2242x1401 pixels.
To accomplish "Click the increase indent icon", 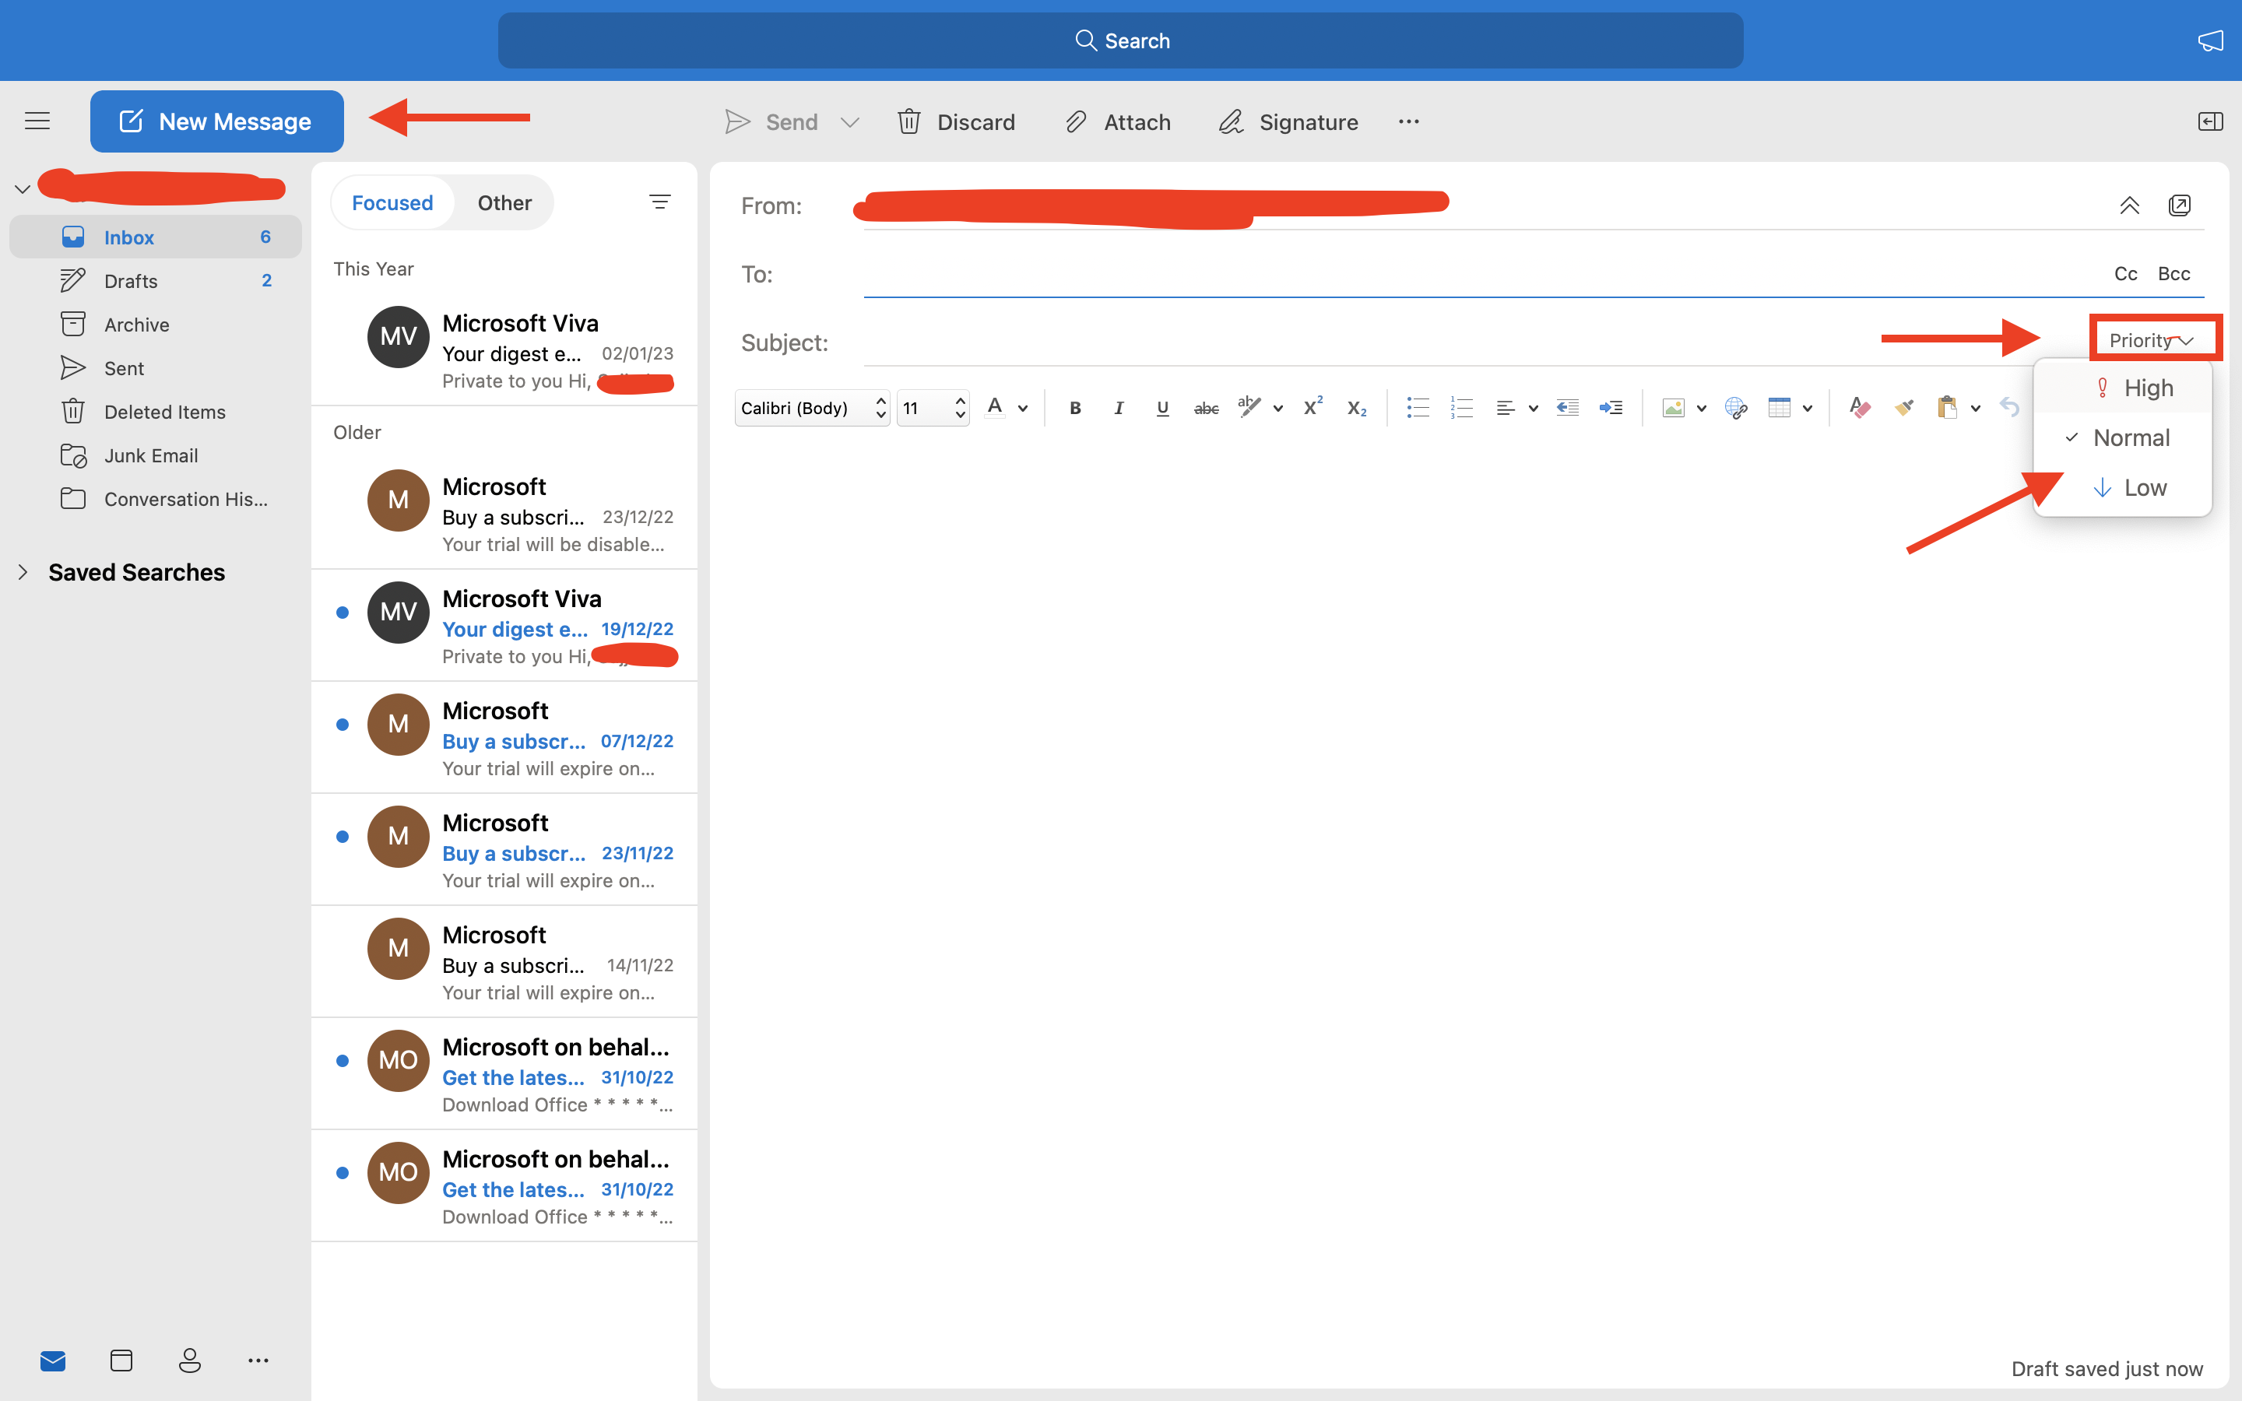I will coord(1611,408).
